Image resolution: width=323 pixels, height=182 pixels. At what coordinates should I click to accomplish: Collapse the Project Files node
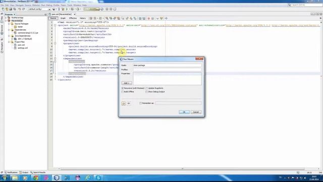(9, 42)
